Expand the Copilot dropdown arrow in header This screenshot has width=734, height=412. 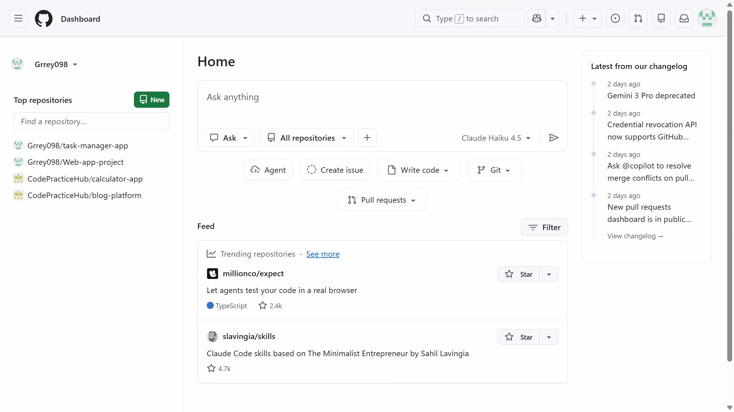tap(553, 19)
